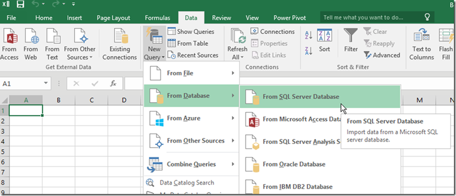Screen dimensions: 456x196
Task: Click Reapply filter
Action: tap(379, 43)
